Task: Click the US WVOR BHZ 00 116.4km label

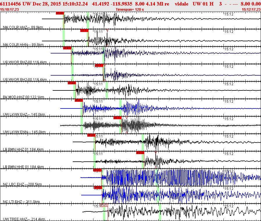Action: [x=25, y=62]
